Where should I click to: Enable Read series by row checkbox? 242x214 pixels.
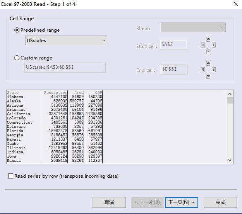coord(11,176)
